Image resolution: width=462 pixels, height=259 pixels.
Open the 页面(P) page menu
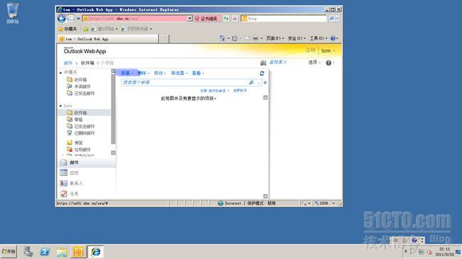point(275,38)
